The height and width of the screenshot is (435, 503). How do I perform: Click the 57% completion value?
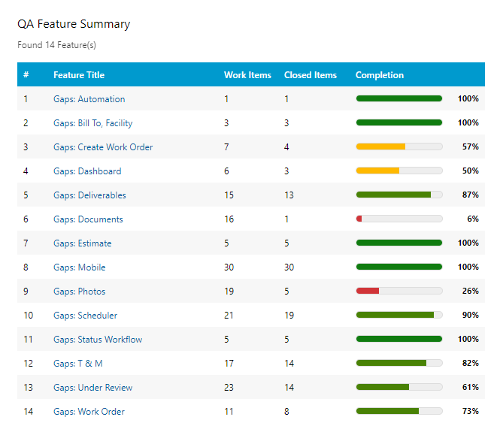470,147
